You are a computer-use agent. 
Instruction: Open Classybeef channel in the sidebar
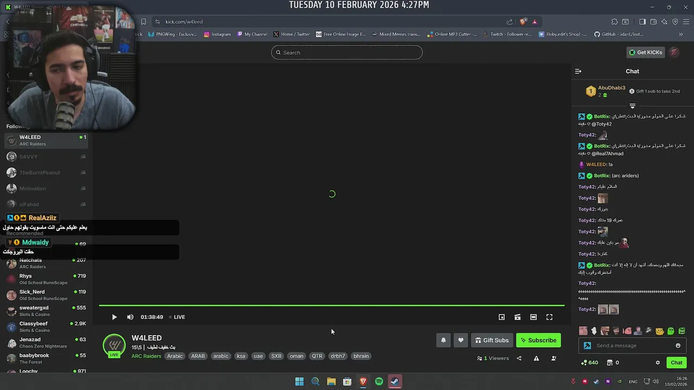46,327
